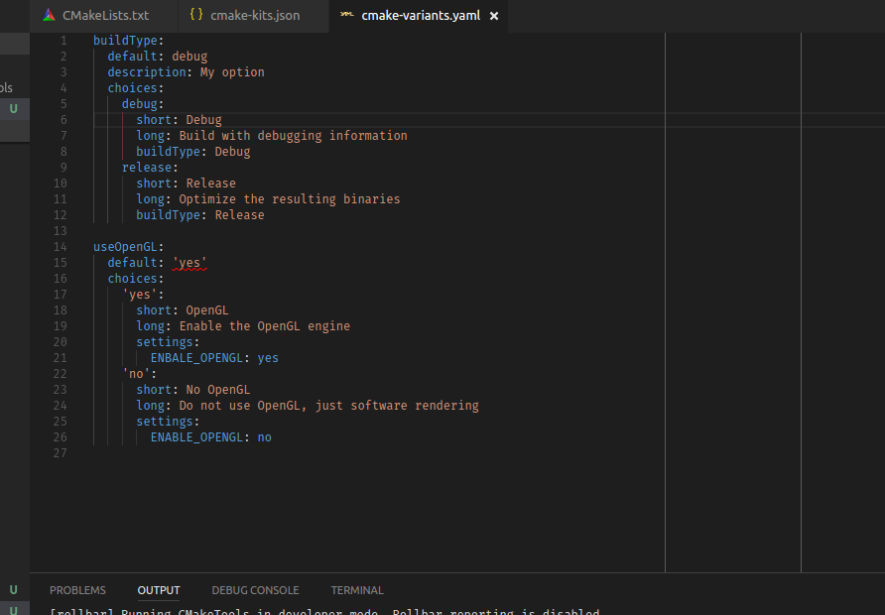Set a breakpoint in the gutter beside line 6
Viewport: 885px width, 615px height.
click(x=45, y=119)
